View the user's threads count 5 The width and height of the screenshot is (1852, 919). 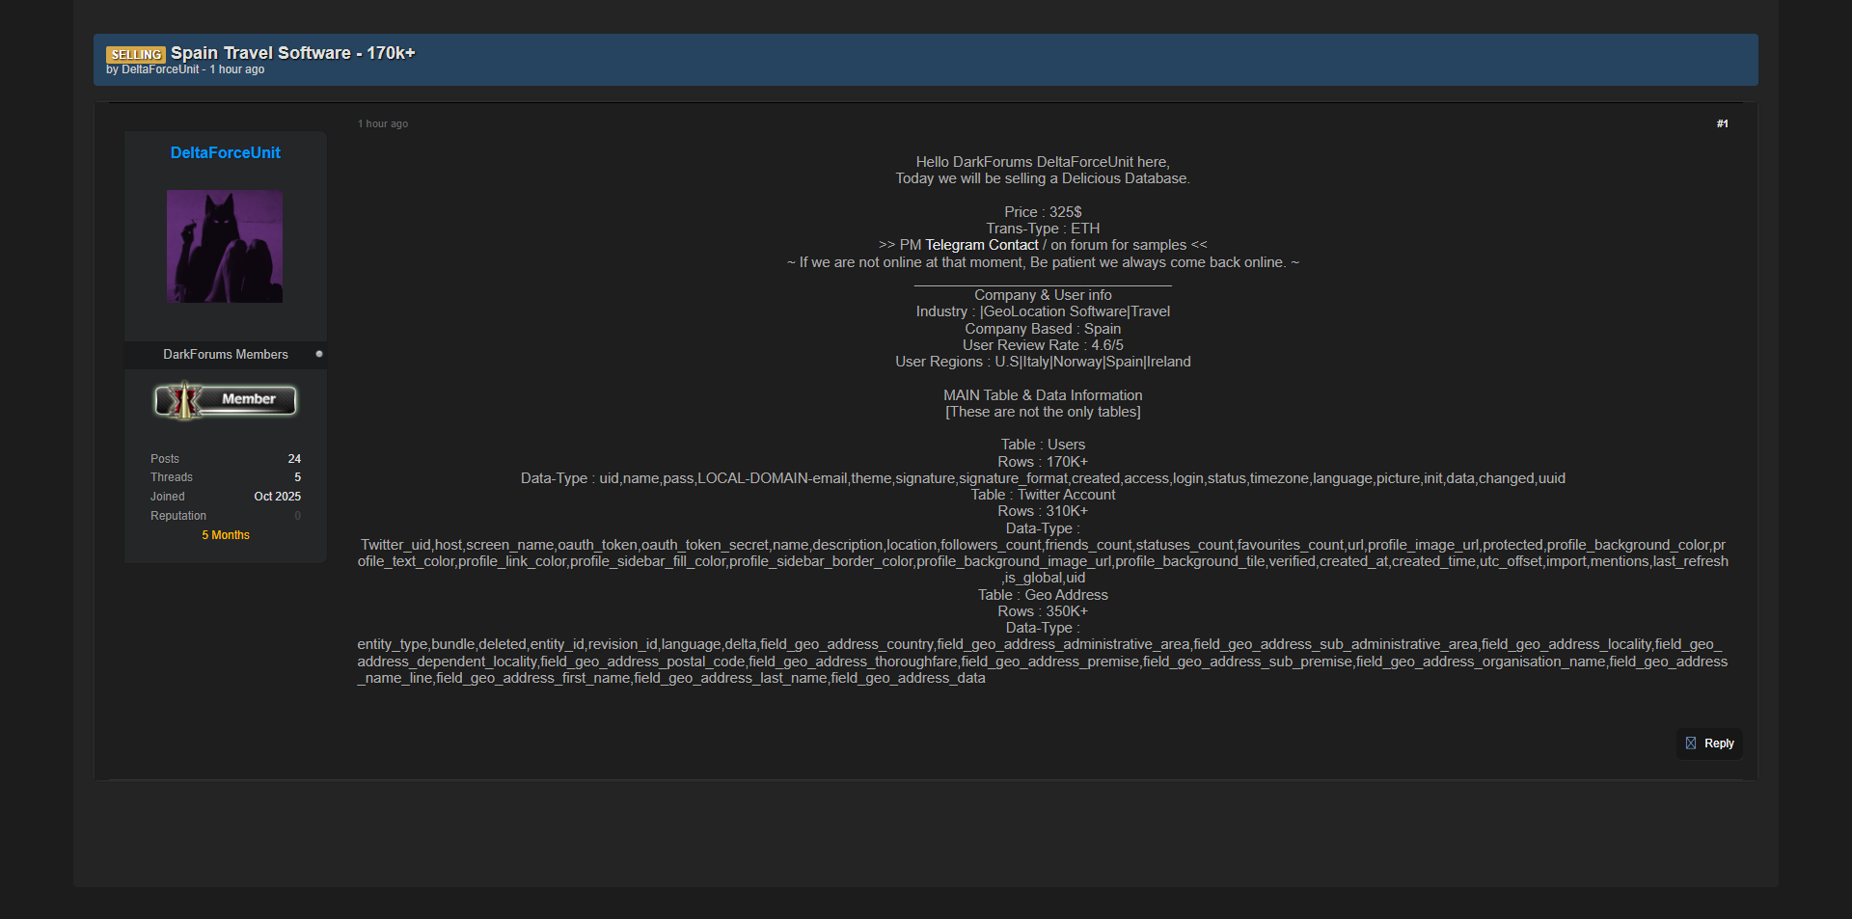(297, 477)
